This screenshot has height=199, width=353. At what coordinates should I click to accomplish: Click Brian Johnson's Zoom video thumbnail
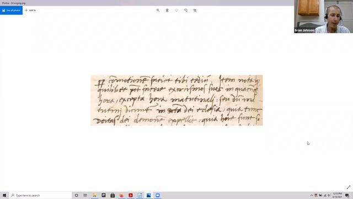click(323, 17)
